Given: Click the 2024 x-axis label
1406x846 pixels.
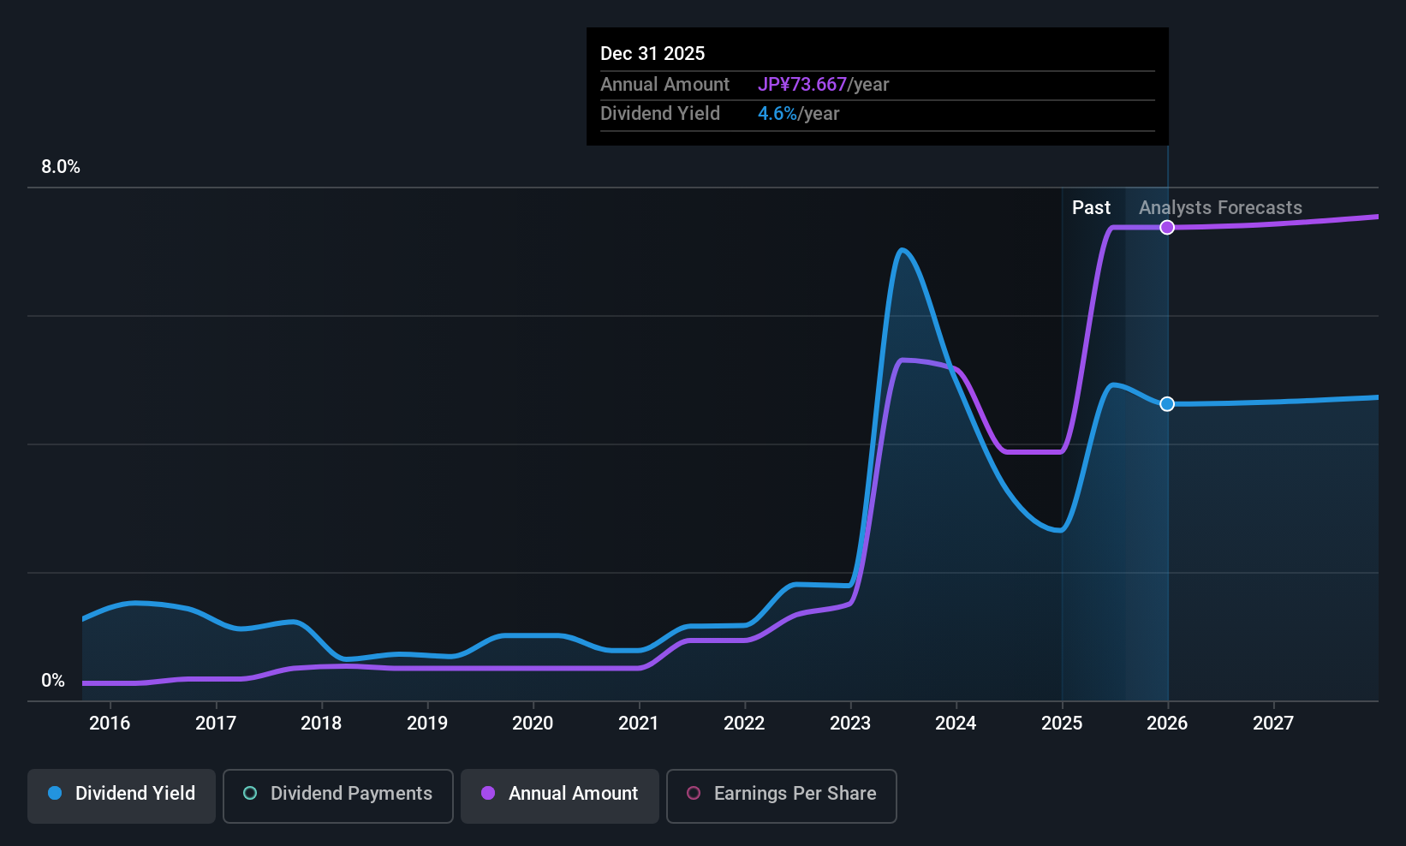Looking at the screenshot, I should coord(956,723).
